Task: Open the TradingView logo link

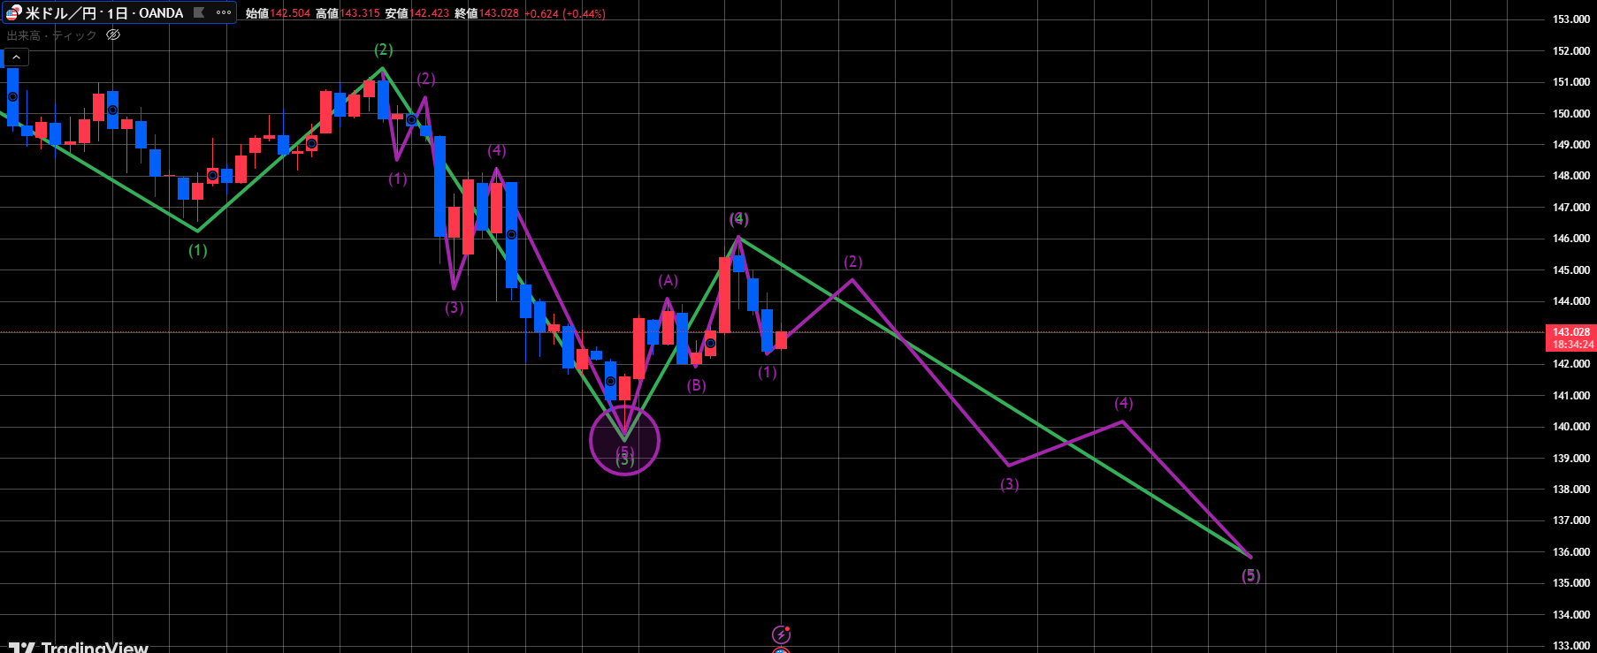Action: pyautogui.click(x=78, y=647)
